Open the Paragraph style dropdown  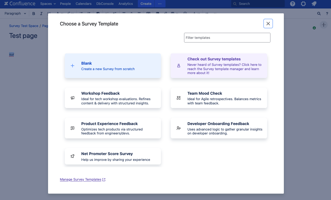click(x=15, y=13)
